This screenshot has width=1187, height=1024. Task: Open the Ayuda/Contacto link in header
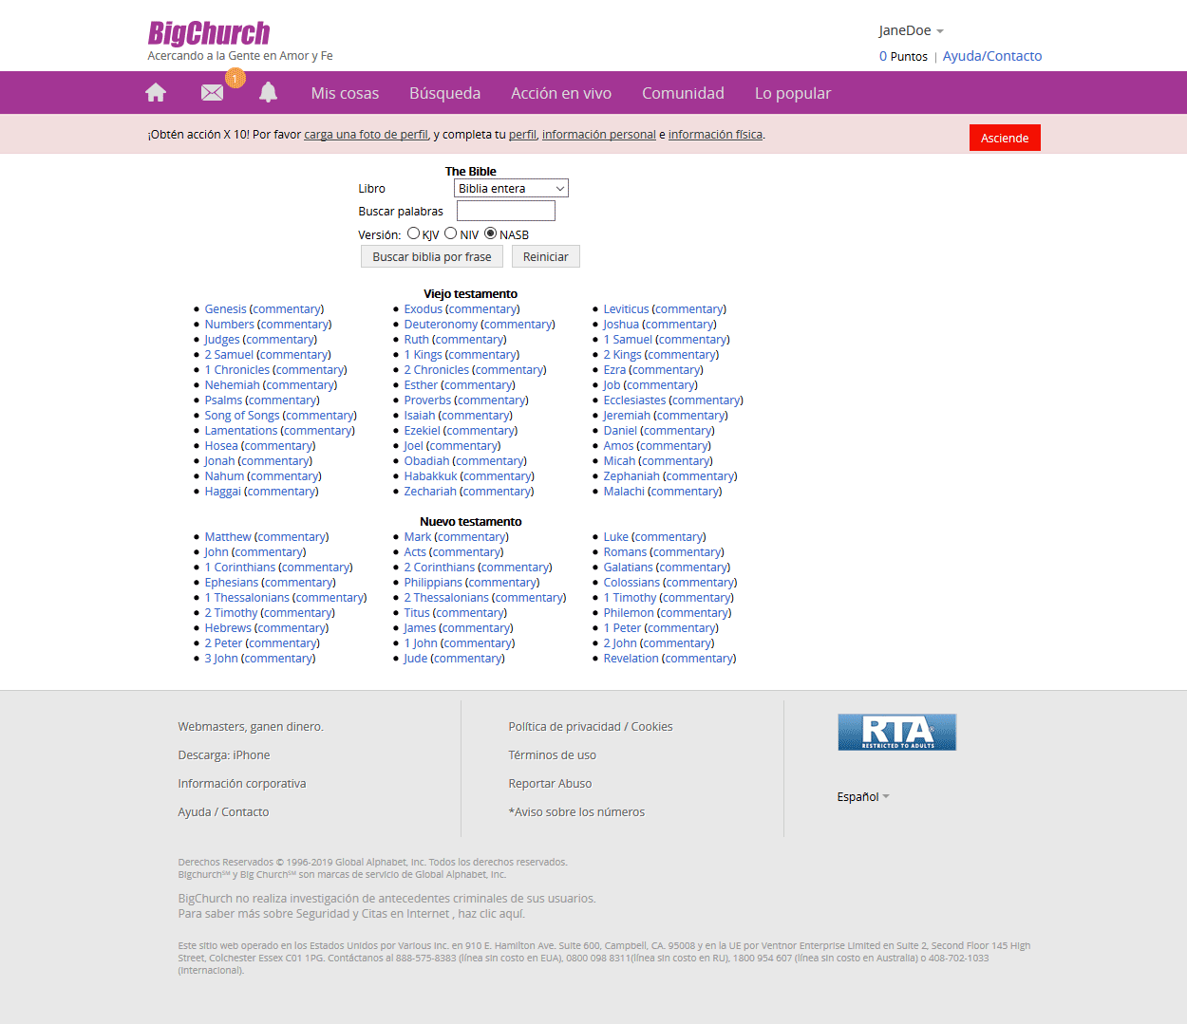pyautogui.click(x=992, y=56)
